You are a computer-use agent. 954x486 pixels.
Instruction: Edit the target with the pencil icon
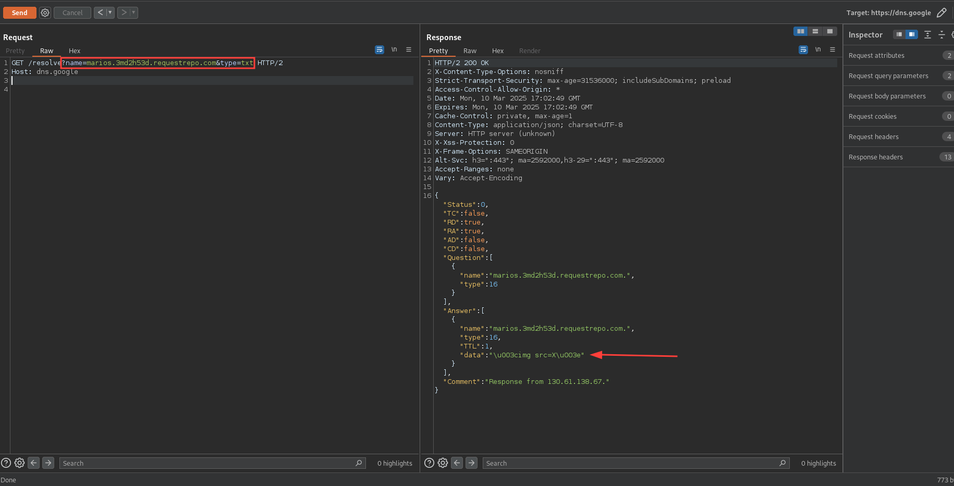941,13
